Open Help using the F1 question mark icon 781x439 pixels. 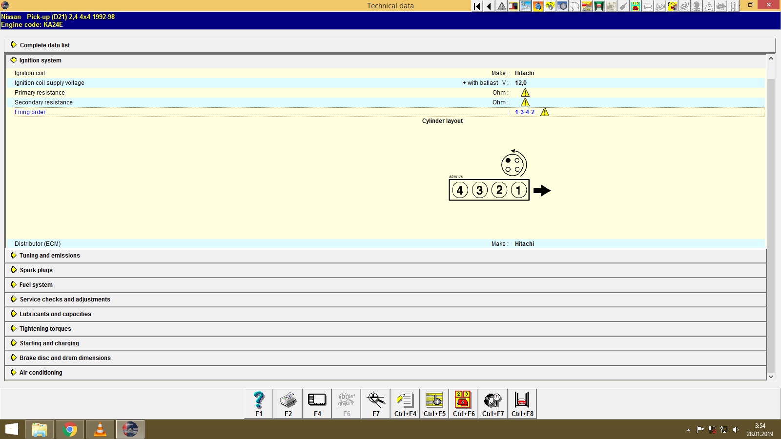(x=258, y=400)
